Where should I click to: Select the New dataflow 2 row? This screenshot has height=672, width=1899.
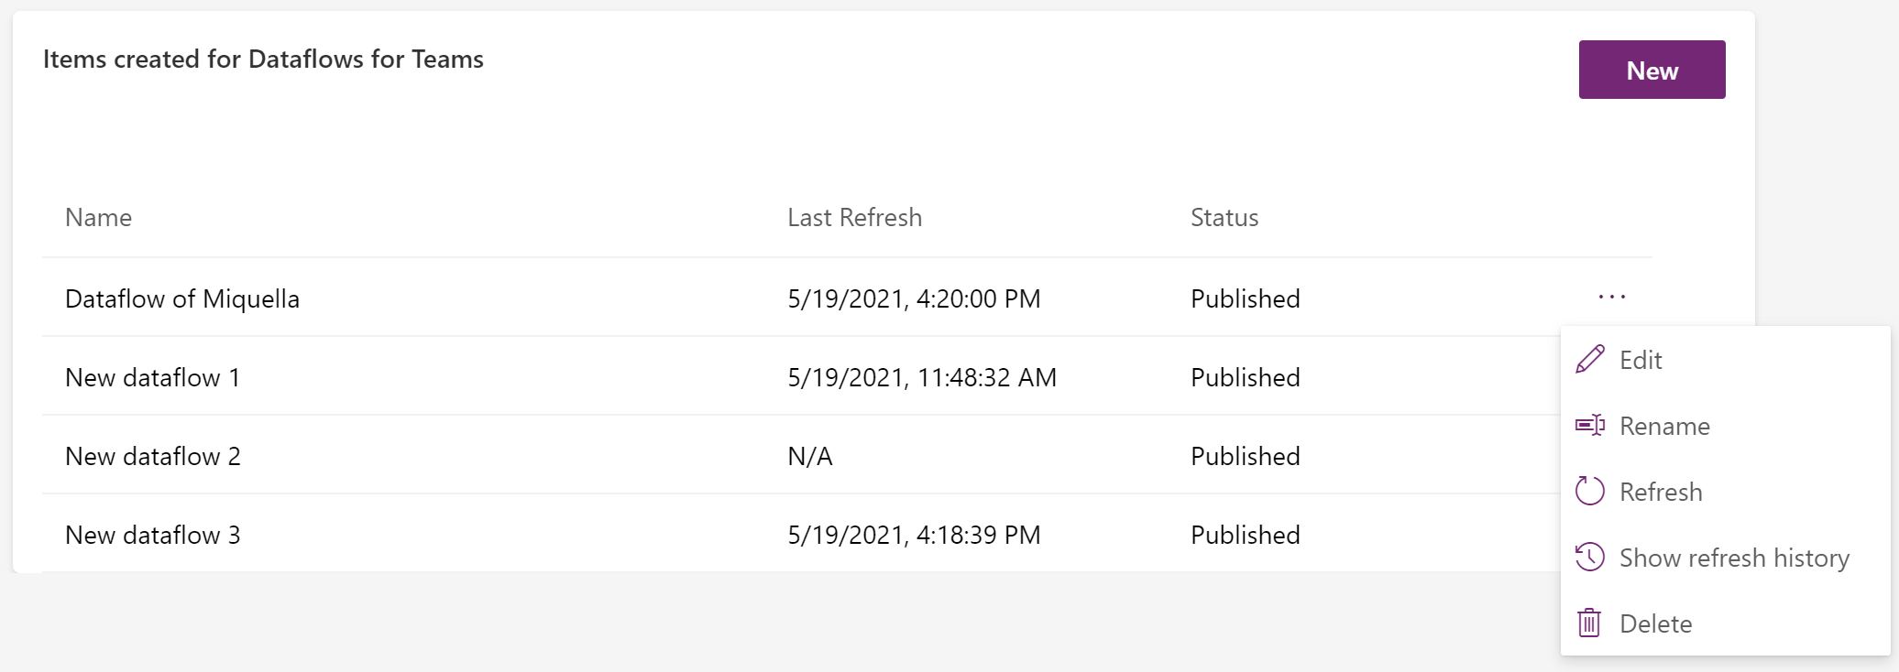[x=152, y=455]
